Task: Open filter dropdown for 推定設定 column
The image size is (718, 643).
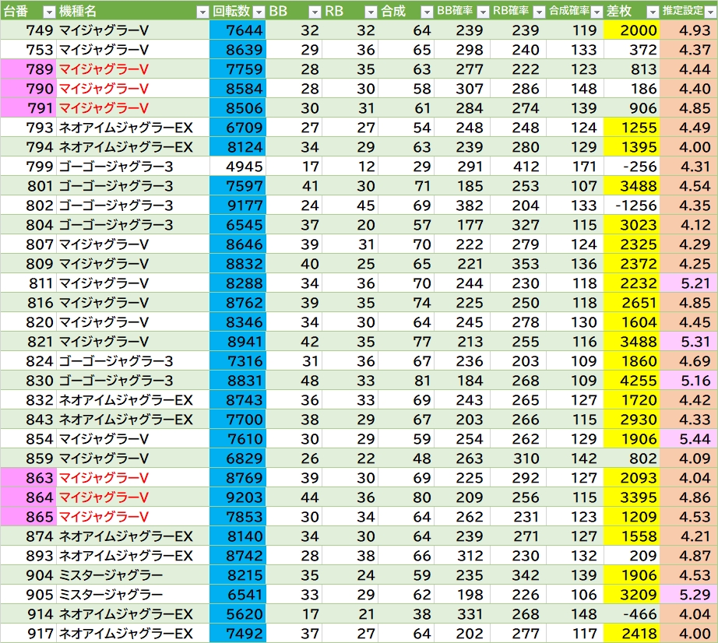Action: tap(711, 12)
